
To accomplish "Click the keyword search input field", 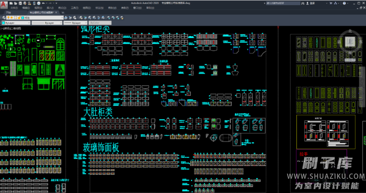I will 283,3.
